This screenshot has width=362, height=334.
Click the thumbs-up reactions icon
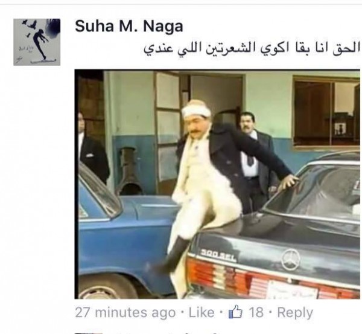(235, 312)
